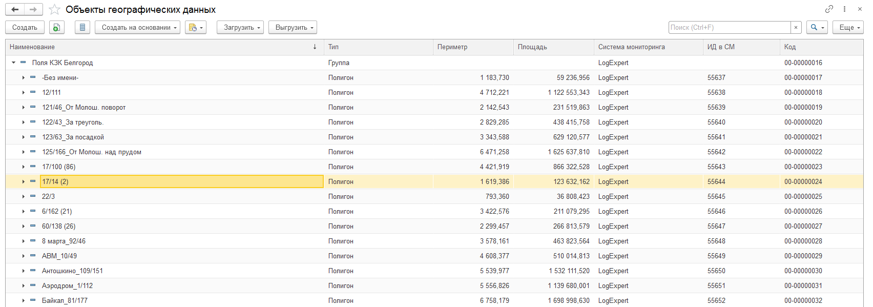Collapse the 'Поля КЗК Белгород' group

pyautogui.click(x=14, y=63)
